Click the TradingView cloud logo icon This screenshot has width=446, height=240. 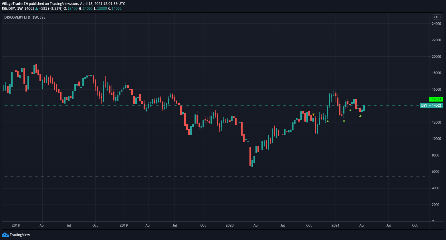pos(5,235)
